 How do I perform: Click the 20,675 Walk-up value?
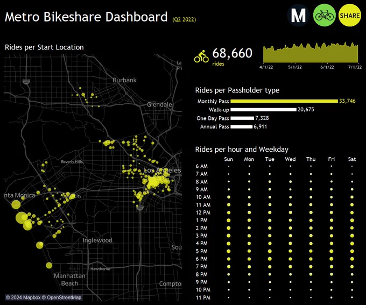pyautogui.click(x=306, y=109)
